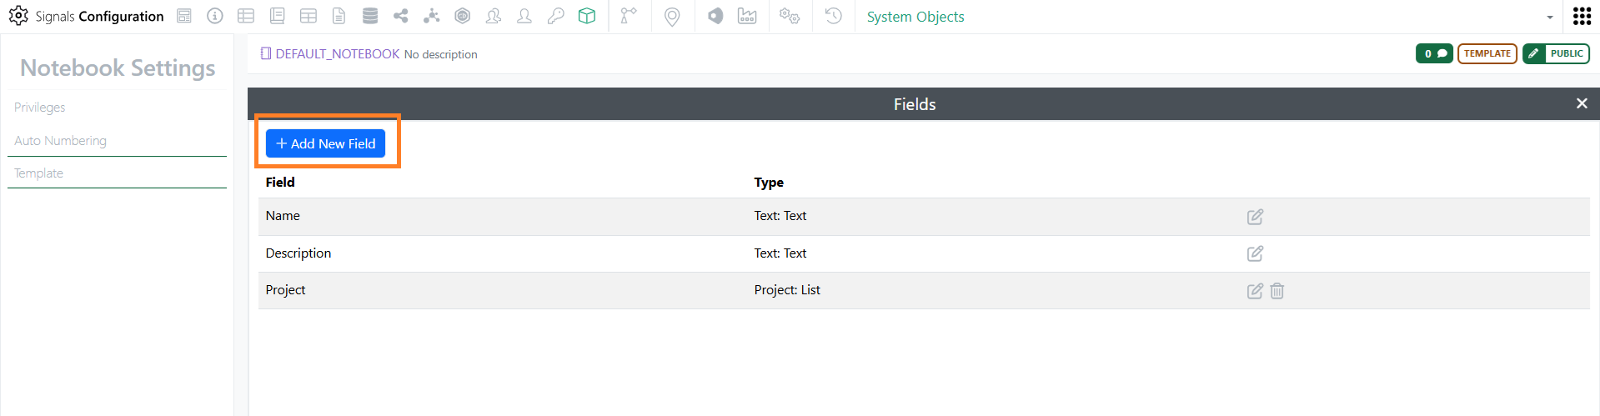Edit the Description field row
This screenshot has width=1600, height=416.
pyautogui.click(x=1255, y=253)
